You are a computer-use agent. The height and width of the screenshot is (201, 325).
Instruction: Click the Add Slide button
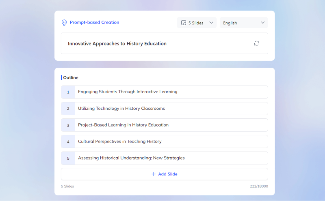point(165,174)
